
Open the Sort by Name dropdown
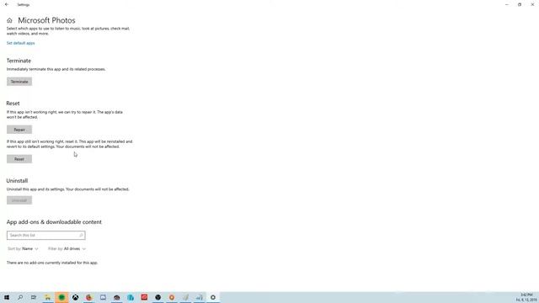click(23, 249)
